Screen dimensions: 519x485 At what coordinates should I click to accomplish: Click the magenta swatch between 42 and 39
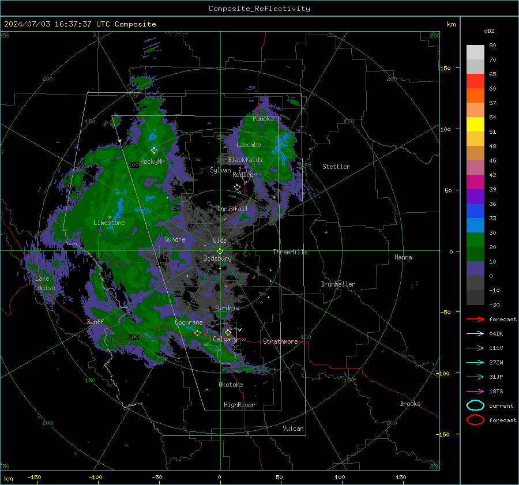(475, 182)
